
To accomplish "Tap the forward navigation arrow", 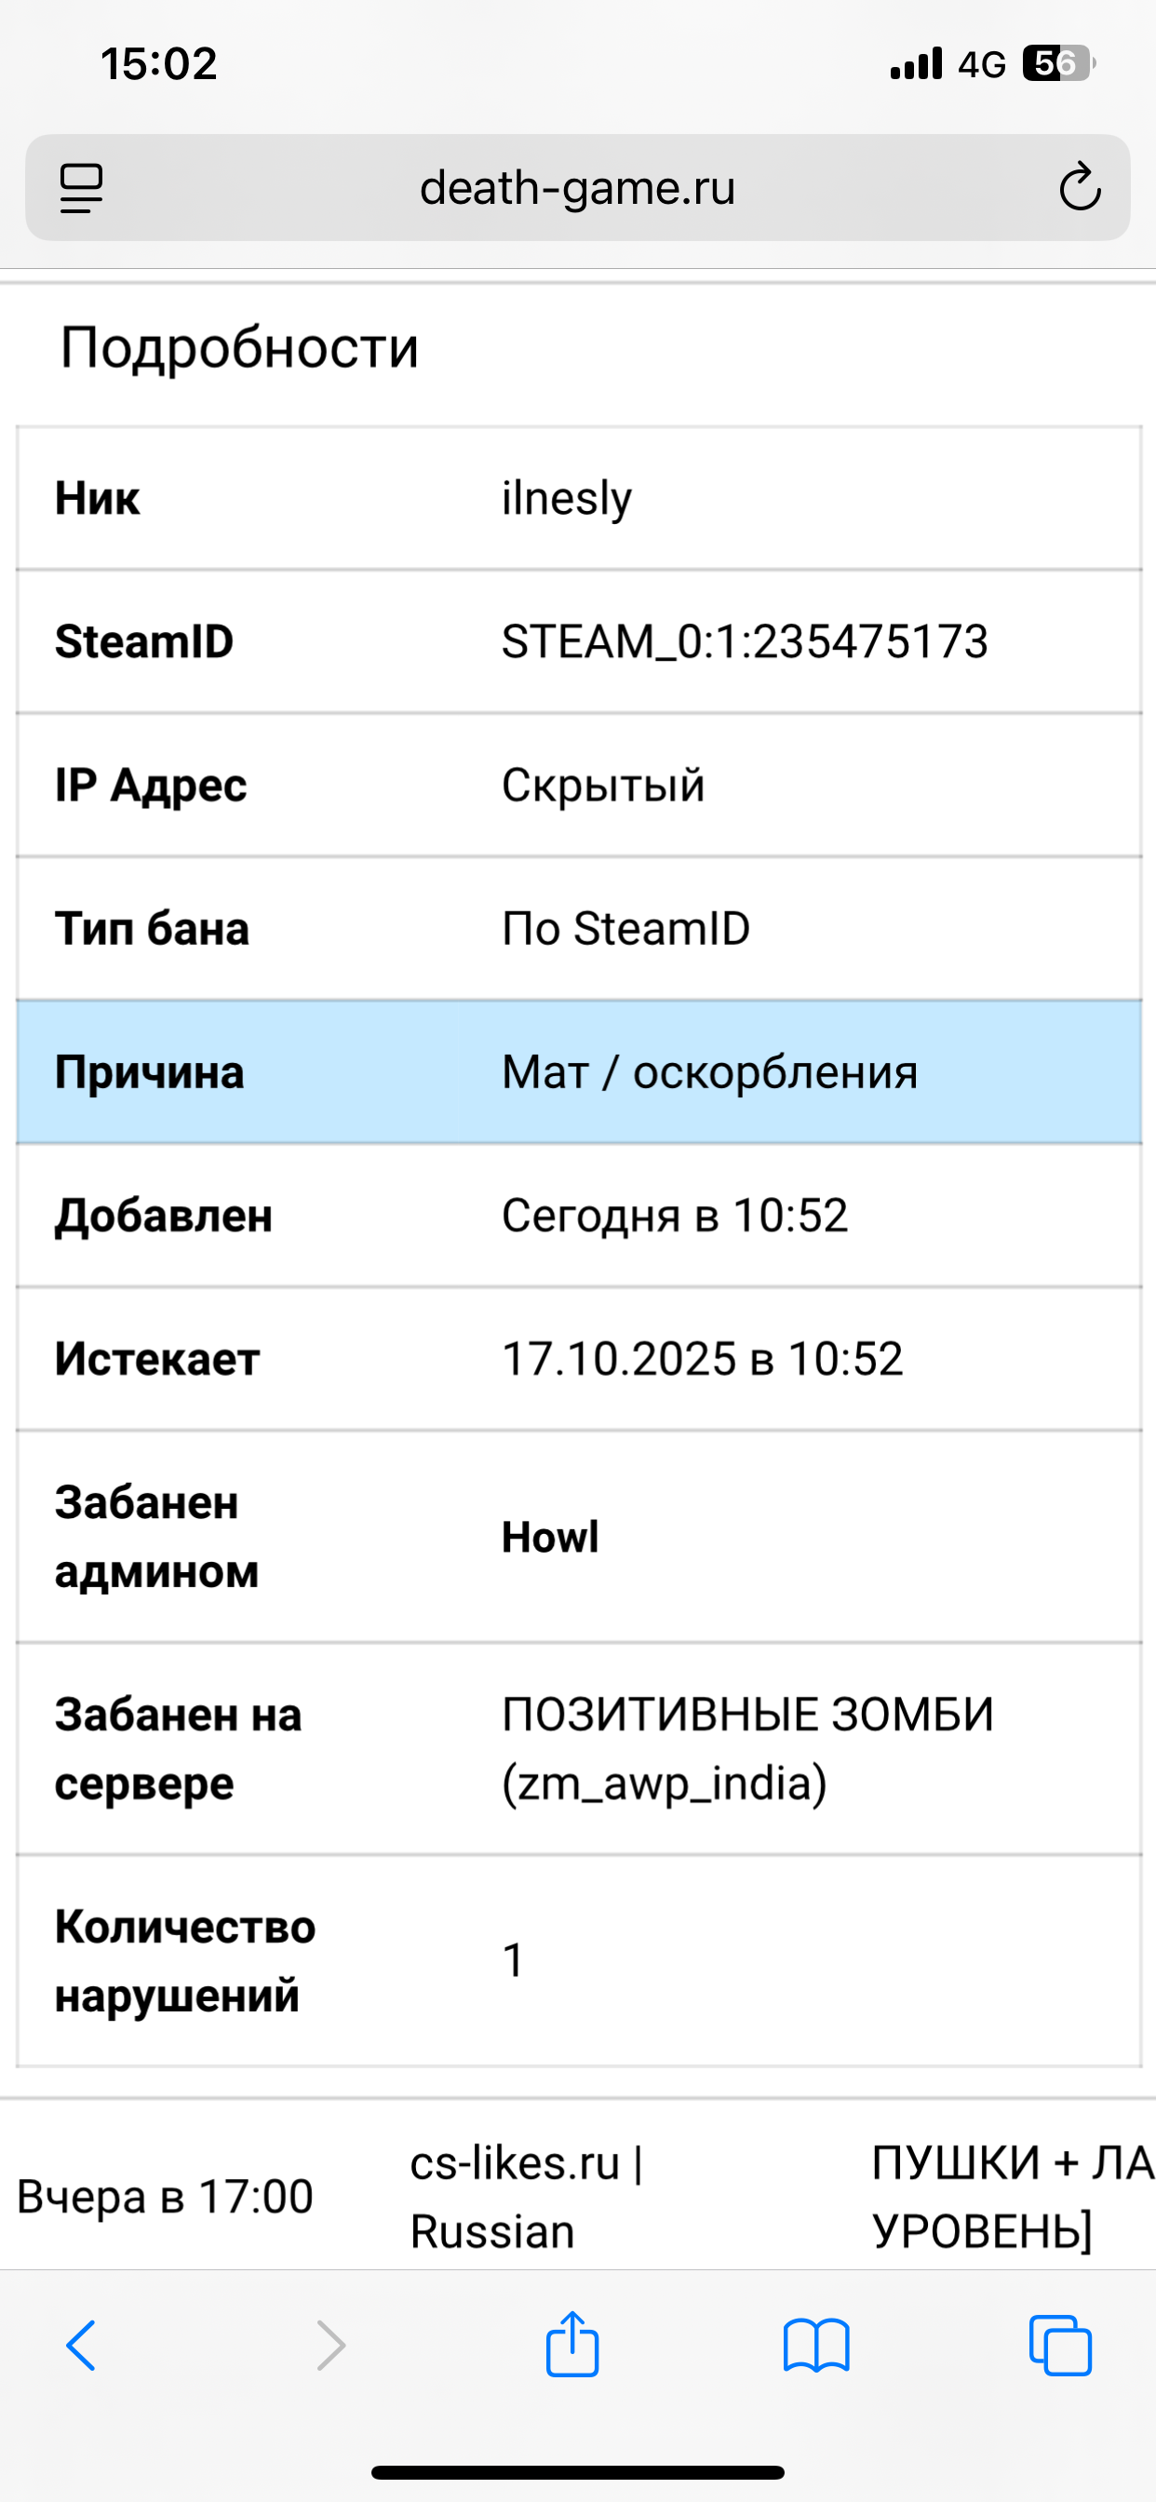I will click(330, 2346).
